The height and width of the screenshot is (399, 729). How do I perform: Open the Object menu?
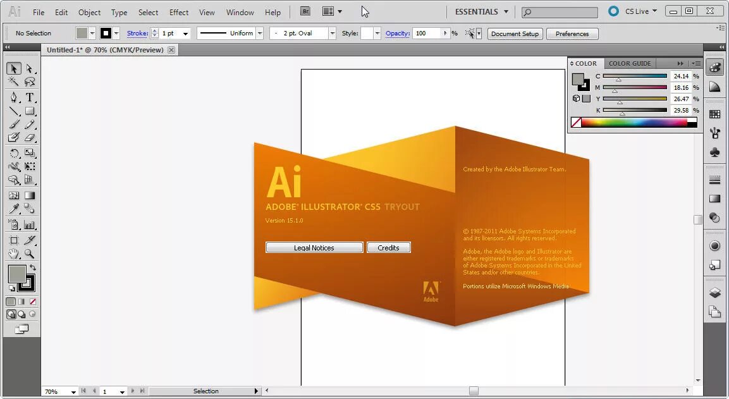point(89,13)
